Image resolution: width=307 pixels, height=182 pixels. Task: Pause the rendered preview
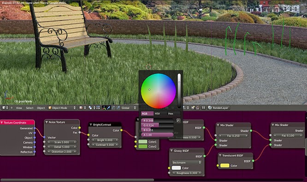coord(203,108)
